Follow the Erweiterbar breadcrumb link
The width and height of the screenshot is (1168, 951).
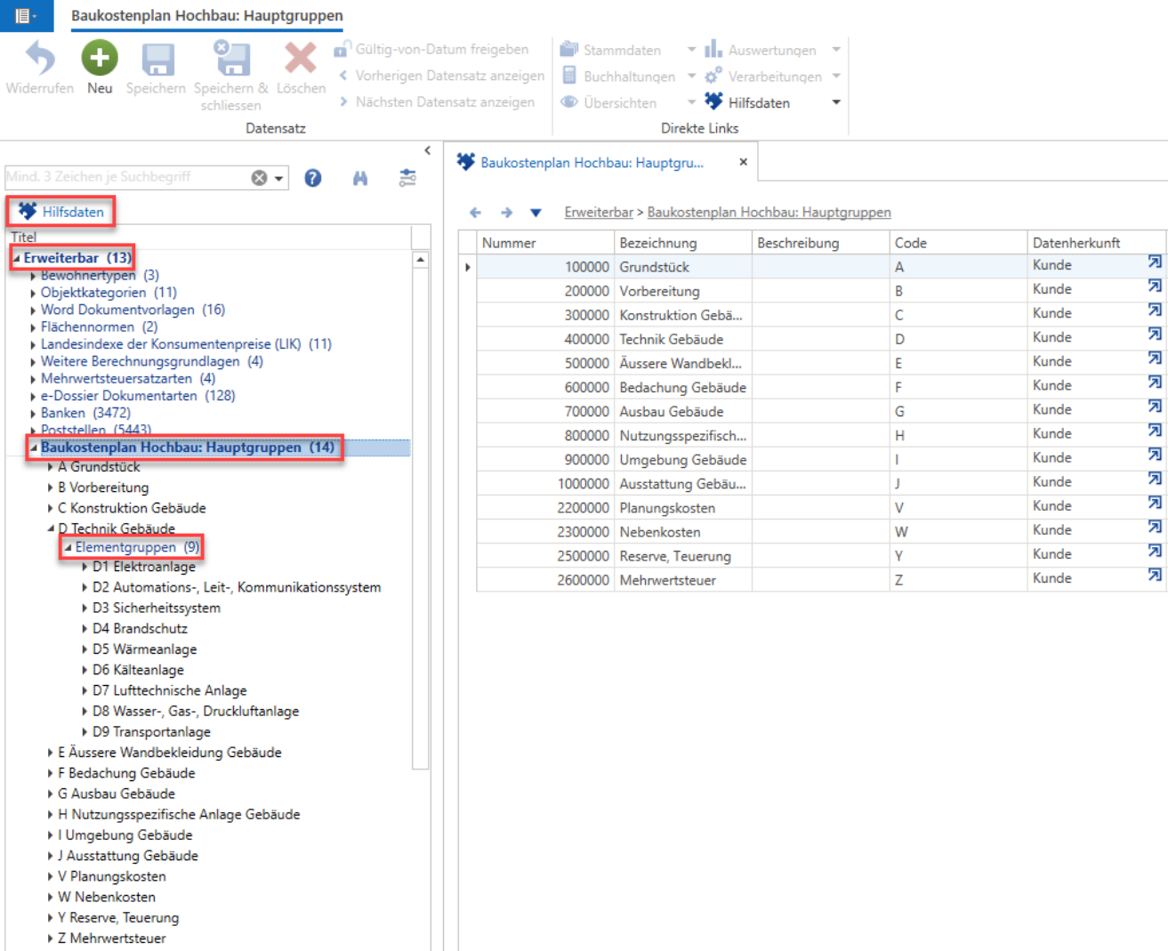click(599, 213)
